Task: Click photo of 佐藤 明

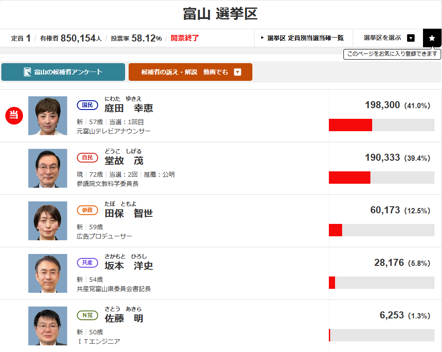Action: click(x=48, y=326)
